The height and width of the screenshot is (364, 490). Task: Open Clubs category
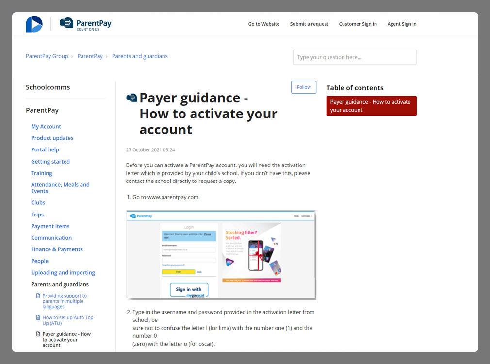pyautogui.click(x=38, y=203)
